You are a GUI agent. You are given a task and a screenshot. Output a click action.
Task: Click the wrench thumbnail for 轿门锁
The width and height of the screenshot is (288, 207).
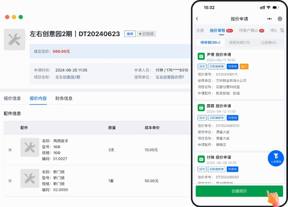30,178
